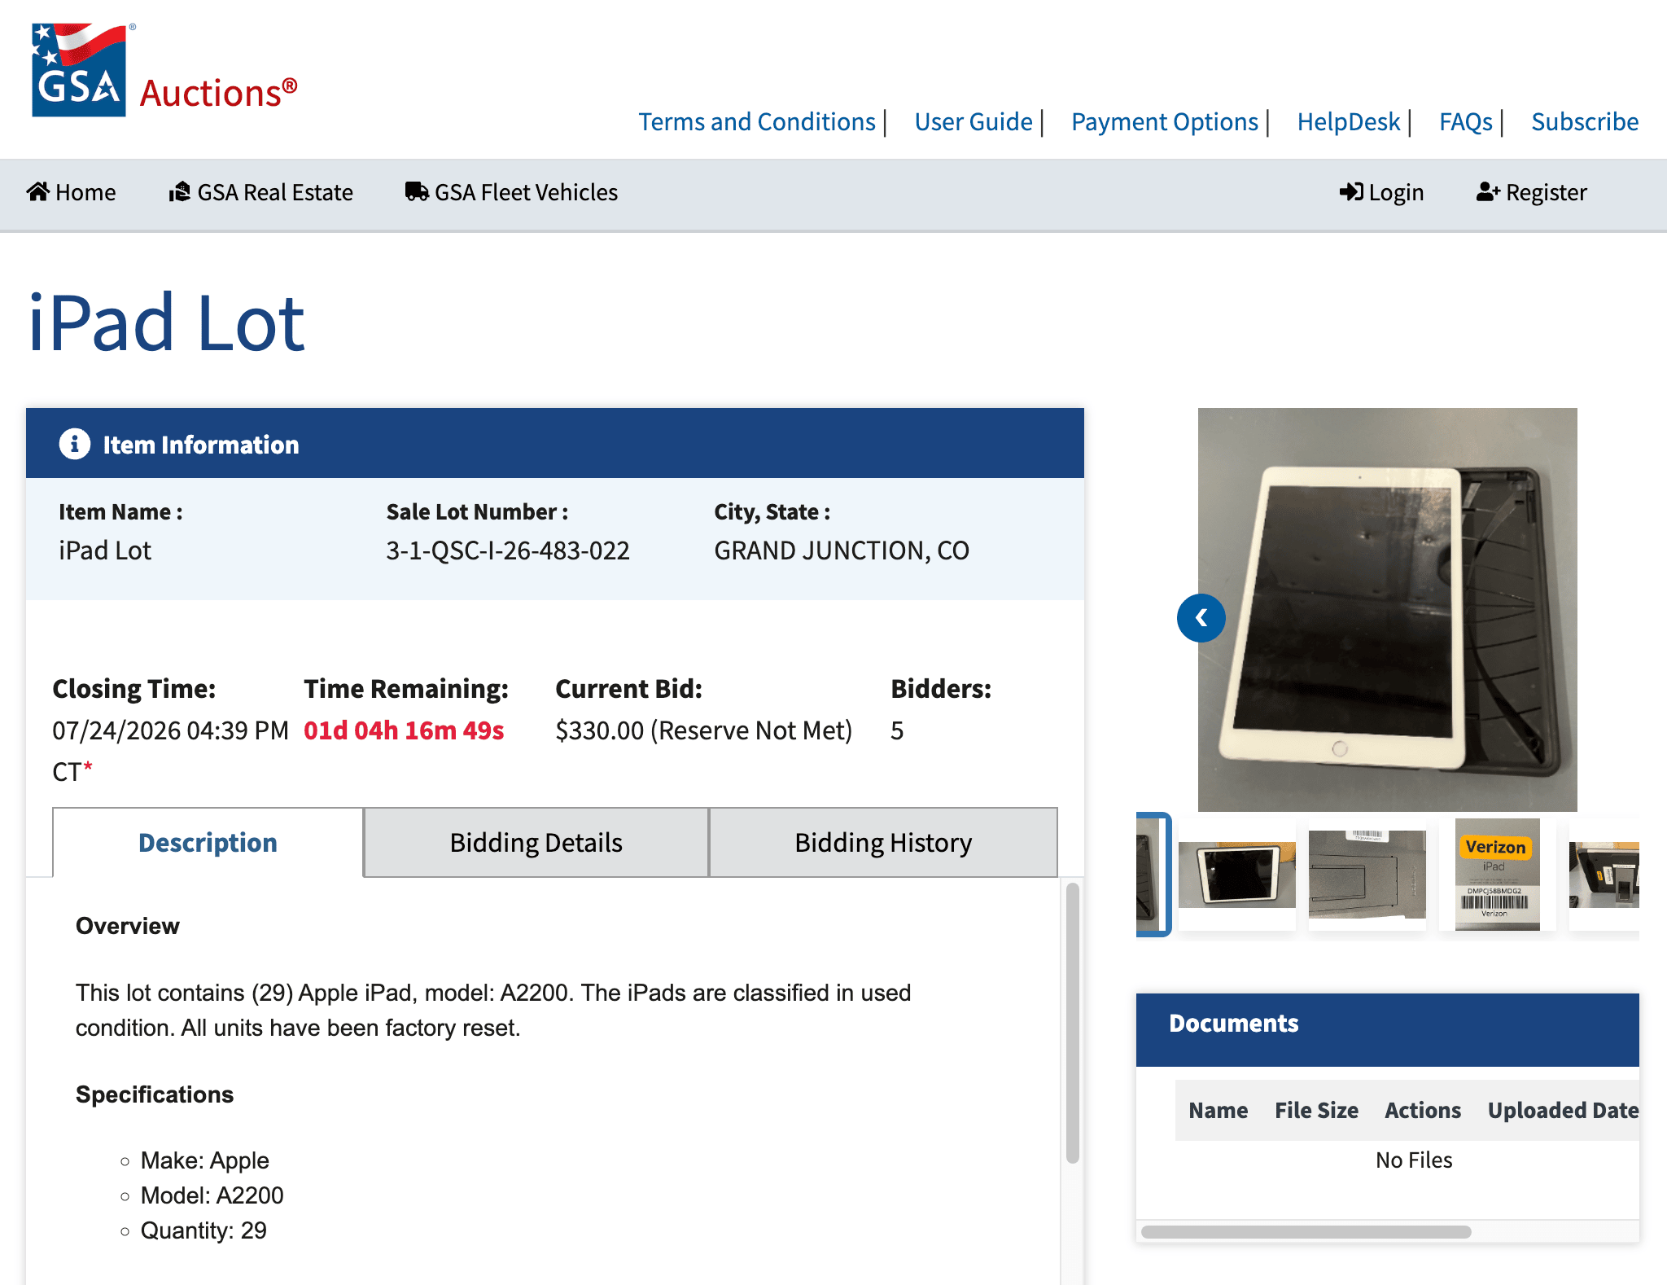Click the Uploaded Date column header
Screen dimensions: 1667x1285
(1563, 1110)
